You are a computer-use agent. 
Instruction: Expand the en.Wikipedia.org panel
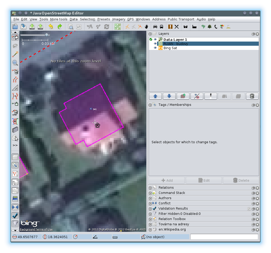tap(150, 230)
